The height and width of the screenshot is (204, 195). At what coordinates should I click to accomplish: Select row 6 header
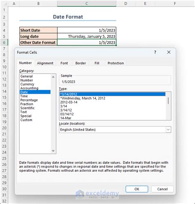coord(4,43)
